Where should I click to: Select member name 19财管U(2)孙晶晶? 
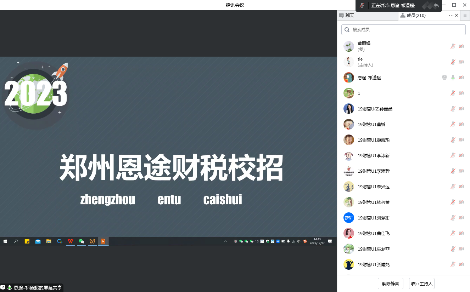[375, 109]
